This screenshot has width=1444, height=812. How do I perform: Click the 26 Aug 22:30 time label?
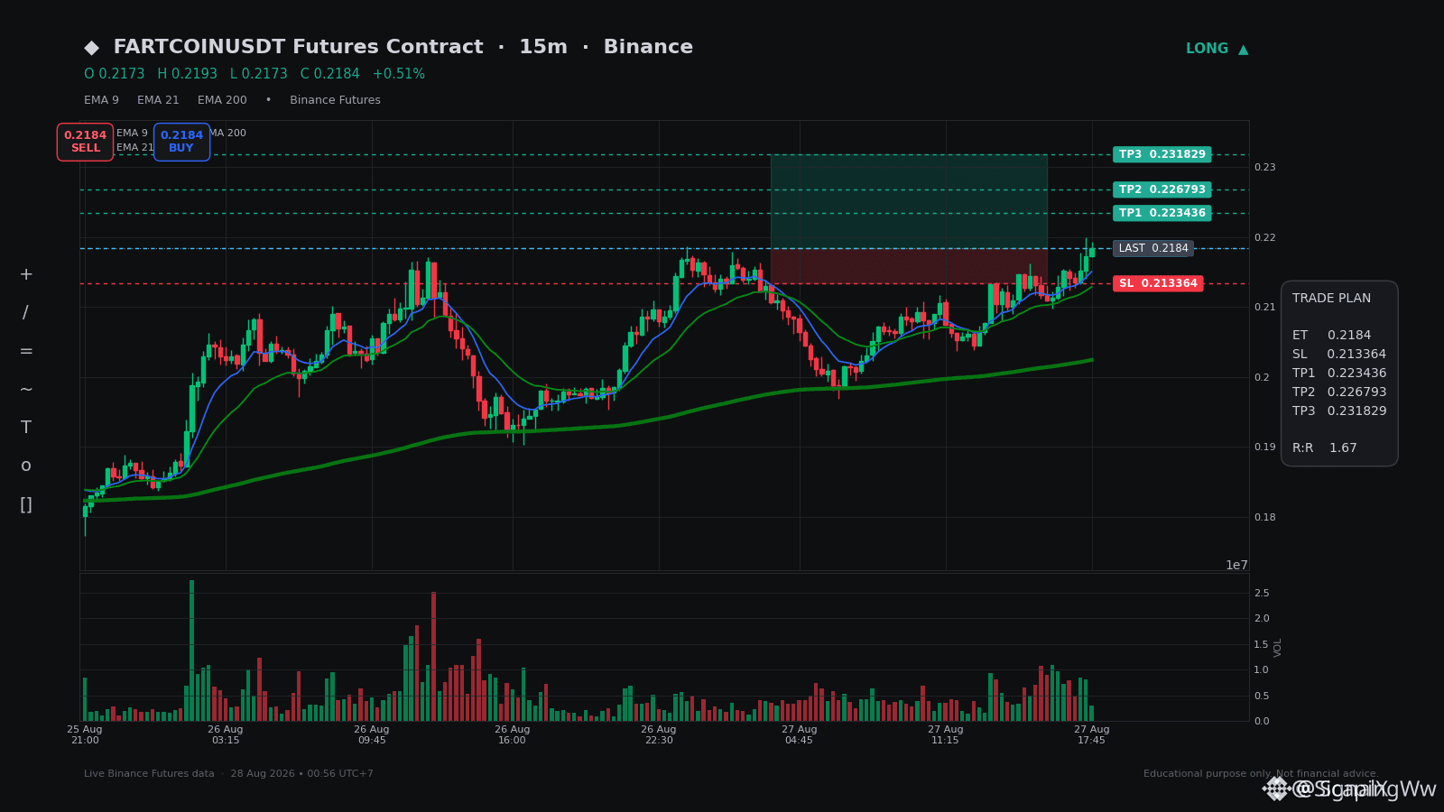pyautogui.click(x=659, y=735)
